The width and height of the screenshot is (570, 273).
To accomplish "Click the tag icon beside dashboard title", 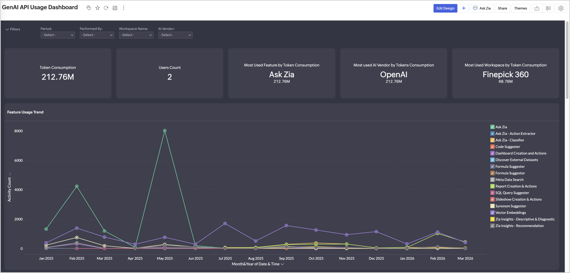I will [88, 8].
